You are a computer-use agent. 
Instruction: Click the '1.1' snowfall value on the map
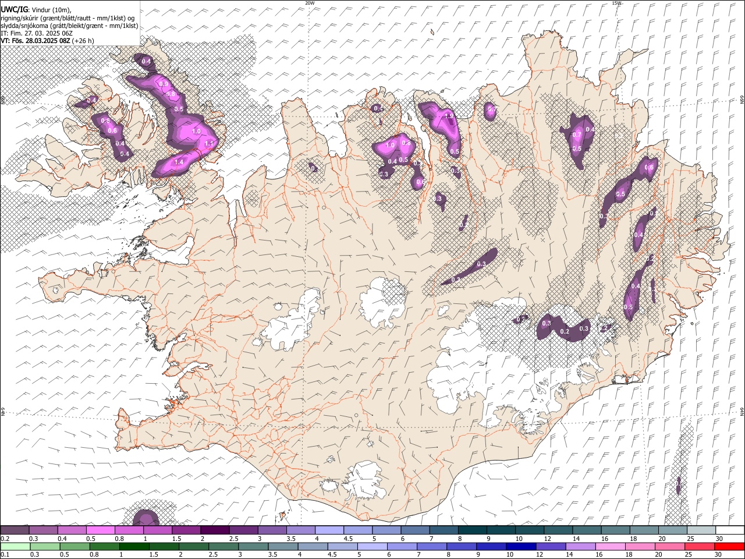coord(210,143)
